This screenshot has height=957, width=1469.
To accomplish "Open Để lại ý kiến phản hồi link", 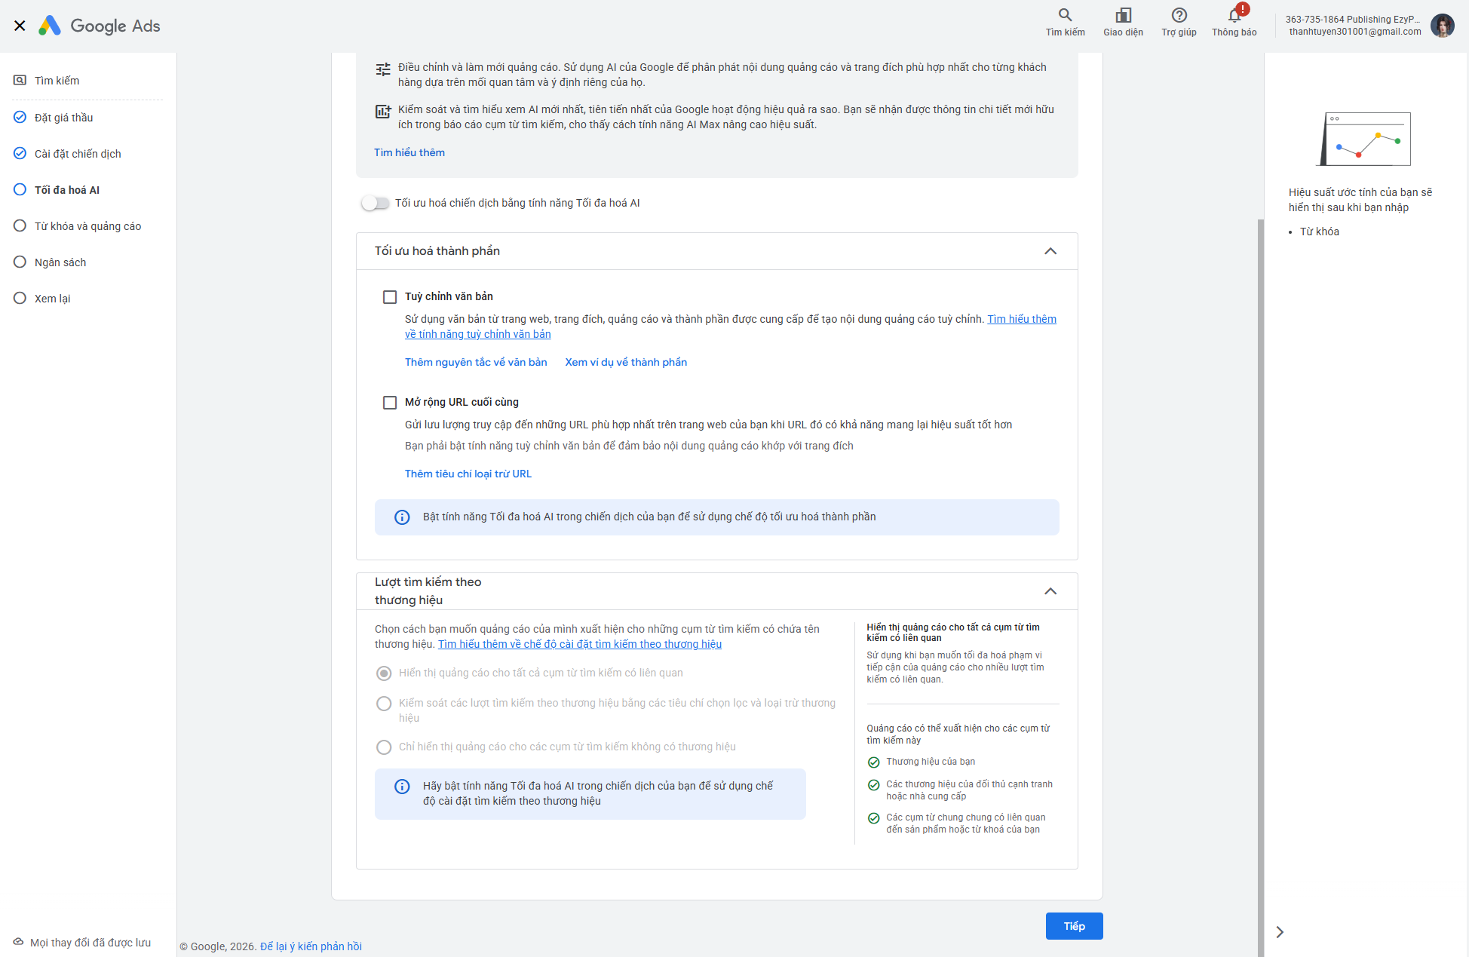I will point(311,946).
